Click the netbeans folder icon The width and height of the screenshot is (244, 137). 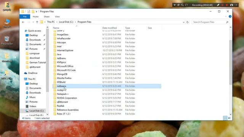(x=55, y=86)
